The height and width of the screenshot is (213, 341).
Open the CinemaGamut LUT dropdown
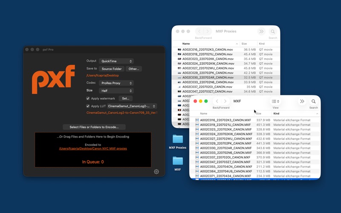[132, 106]
